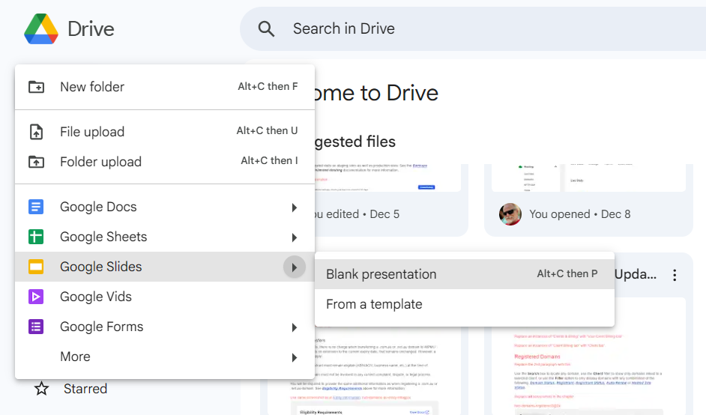Click the user avatar by You opened
The height and width of the screenshot is (415, 706).
click(510, 214)
